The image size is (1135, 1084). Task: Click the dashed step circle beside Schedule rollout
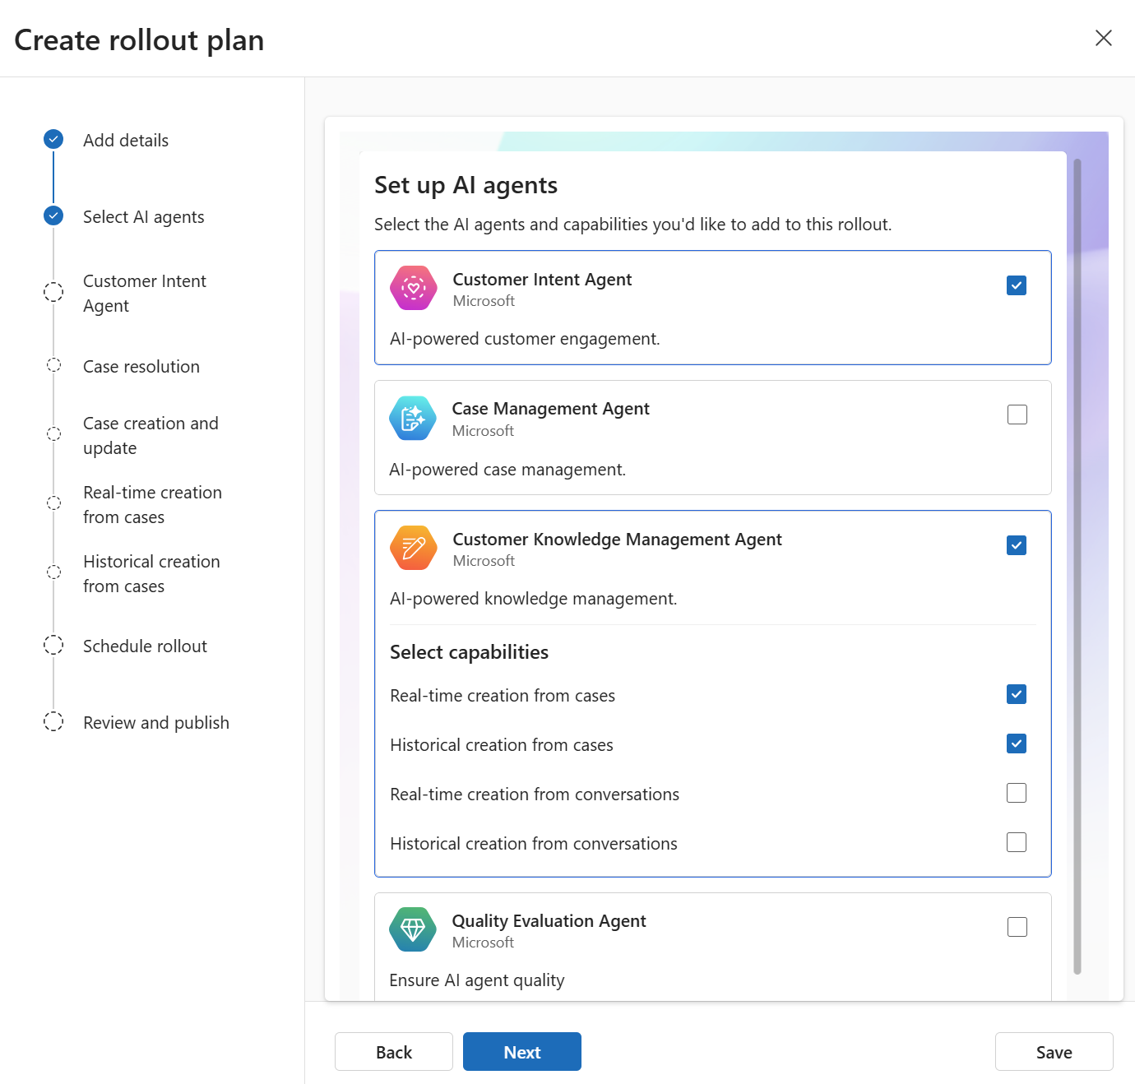[53, 645]
